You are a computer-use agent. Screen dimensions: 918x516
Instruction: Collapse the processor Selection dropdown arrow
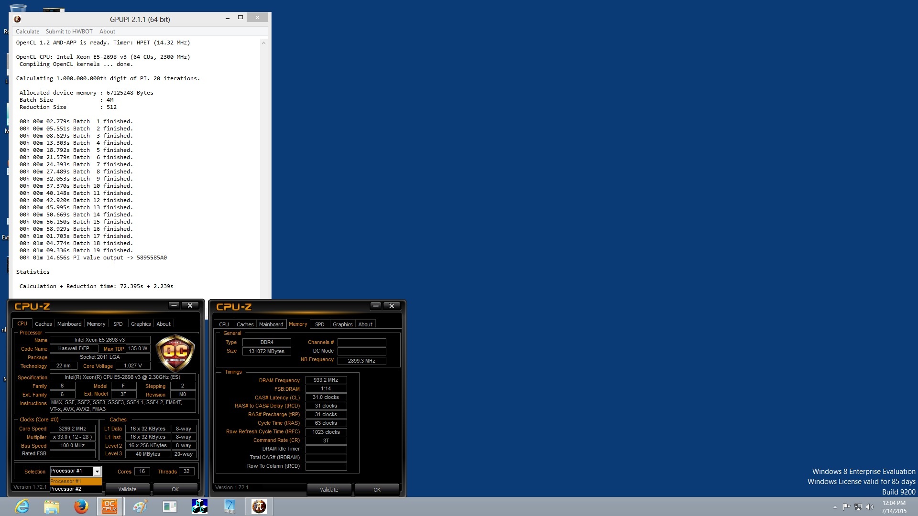[x=97, y=472]
